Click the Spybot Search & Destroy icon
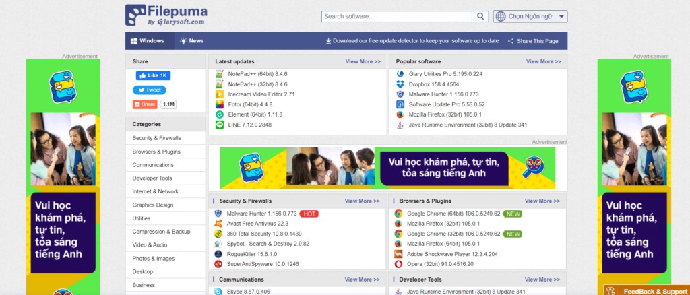Viewport: 690px width, 295px height. point(218,244)
